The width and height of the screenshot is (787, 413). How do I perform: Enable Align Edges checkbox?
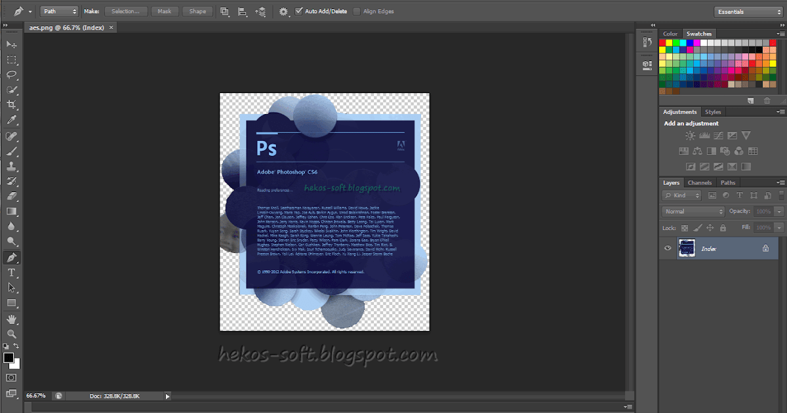[357, 11]
